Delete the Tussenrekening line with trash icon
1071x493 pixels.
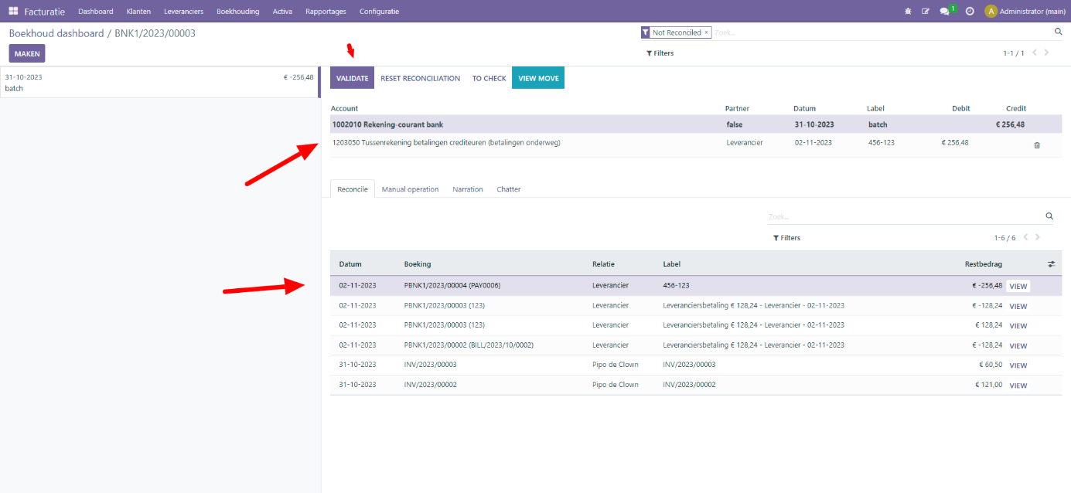pyautogui.click(x=1037, y=145)
